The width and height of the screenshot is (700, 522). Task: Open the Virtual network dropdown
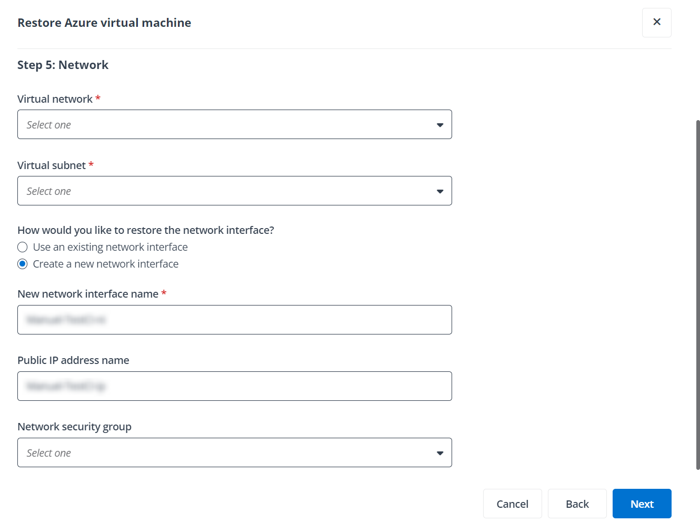(234, 124)
